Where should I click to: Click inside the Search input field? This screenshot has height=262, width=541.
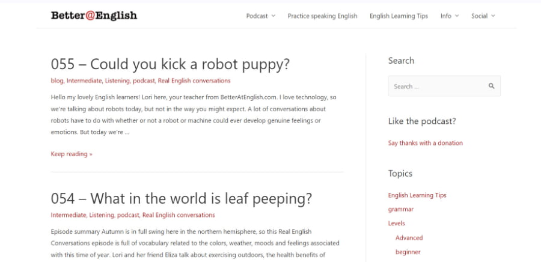(438, 86)
